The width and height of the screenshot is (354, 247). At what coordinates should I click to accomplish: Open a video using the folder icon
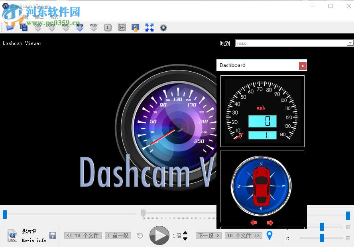tap(10, 27)
